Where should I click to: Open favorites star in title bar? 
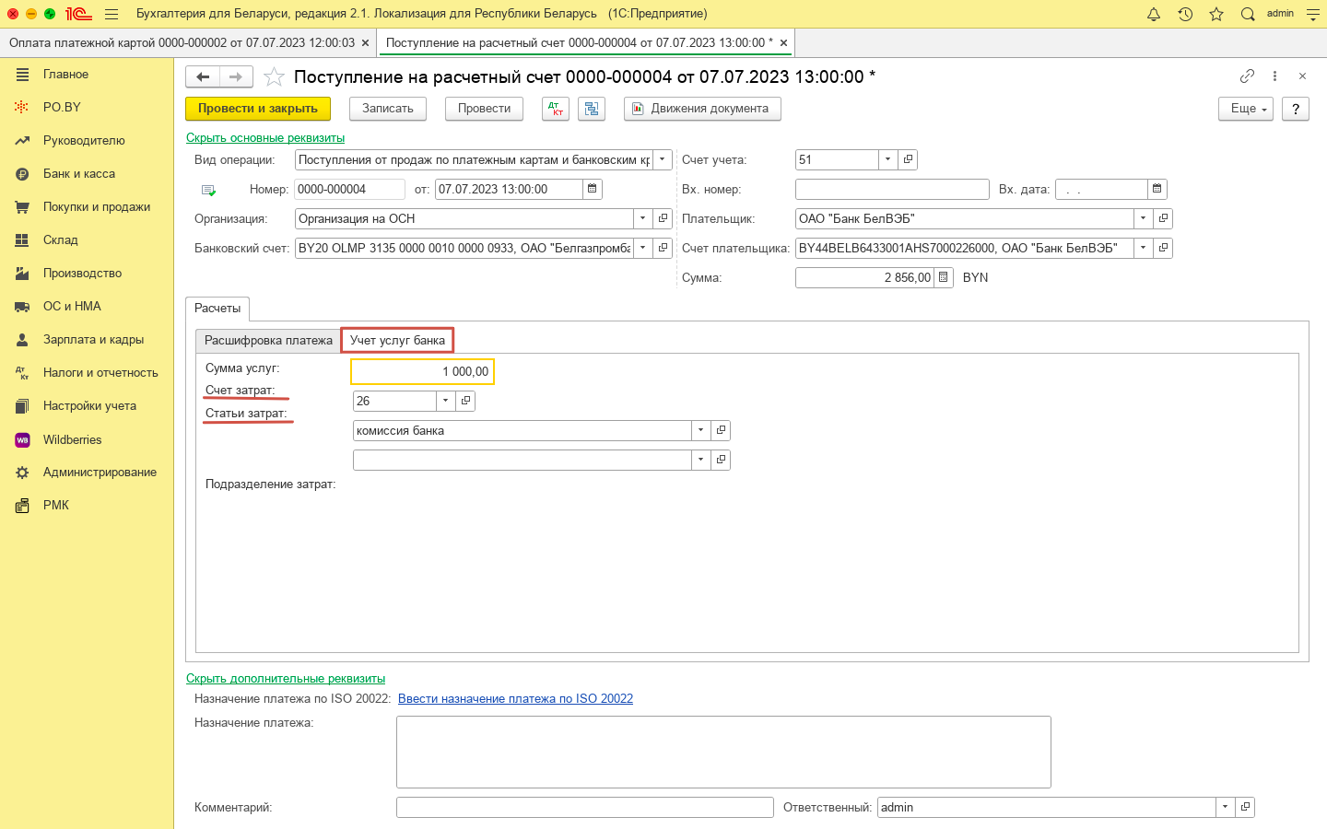tap(1216, 14)
